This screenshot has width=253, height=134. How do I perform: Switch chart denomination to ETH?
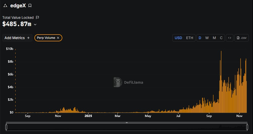(x=190, y=38)
